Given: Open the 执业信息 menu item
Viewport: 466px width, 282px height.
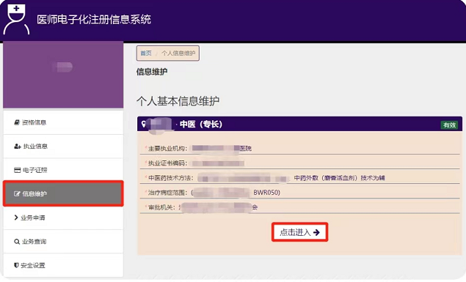Looking at the screenshot, I should [x=63, y=146].
